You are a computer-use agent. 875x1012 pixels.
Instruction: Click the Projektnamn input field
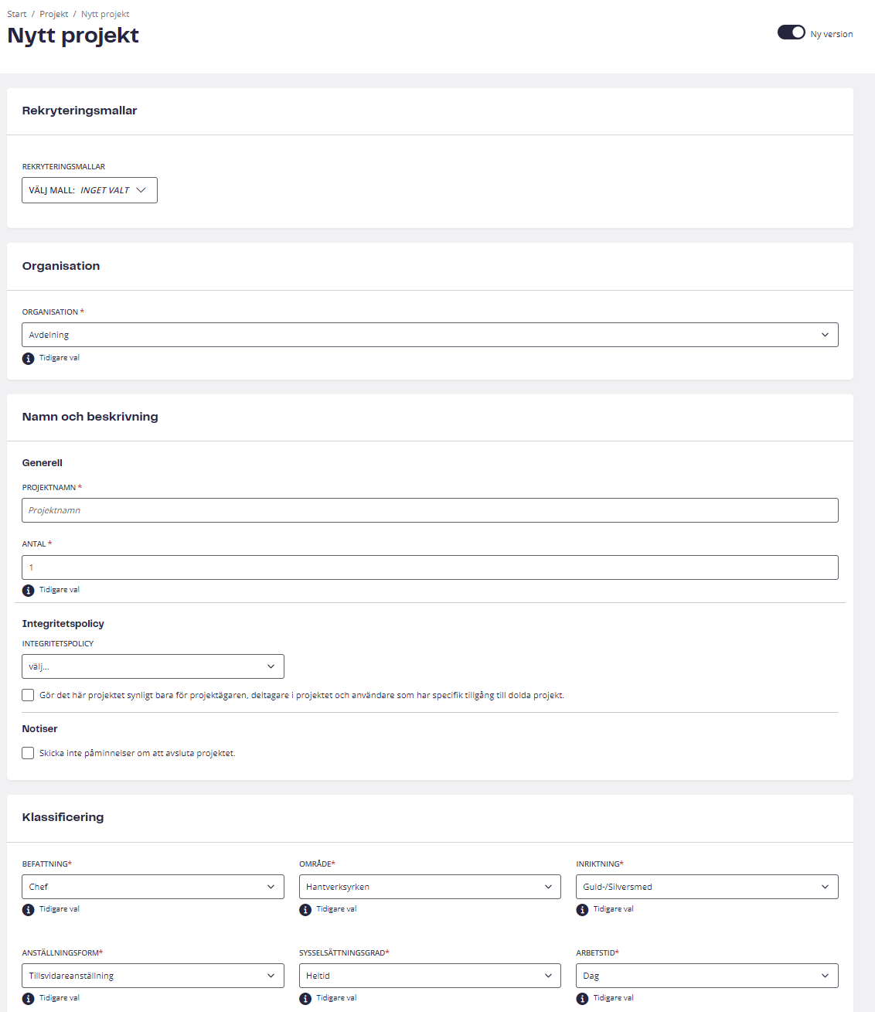coord(430,510)
